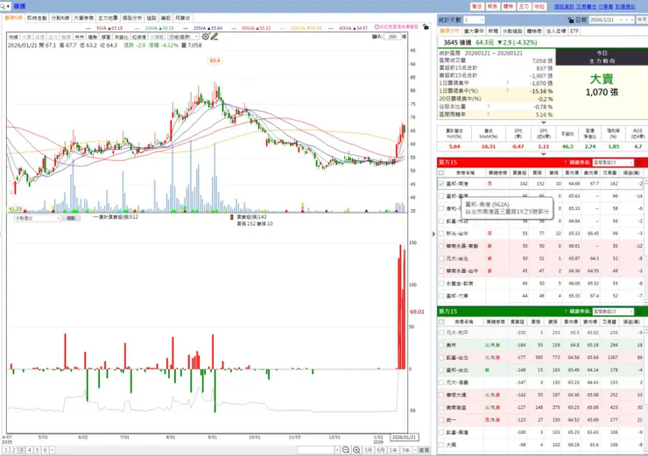Click the 今天 button beside date
648x456 pixels.
point(642,20)
